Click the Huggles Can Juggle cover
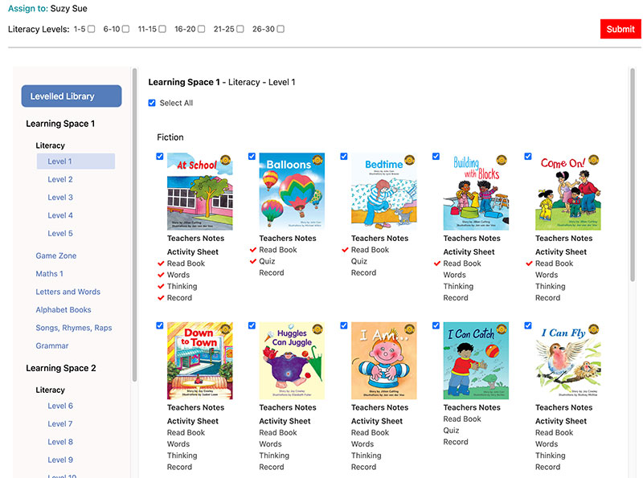The image size is (643, 478). point(292,362)
